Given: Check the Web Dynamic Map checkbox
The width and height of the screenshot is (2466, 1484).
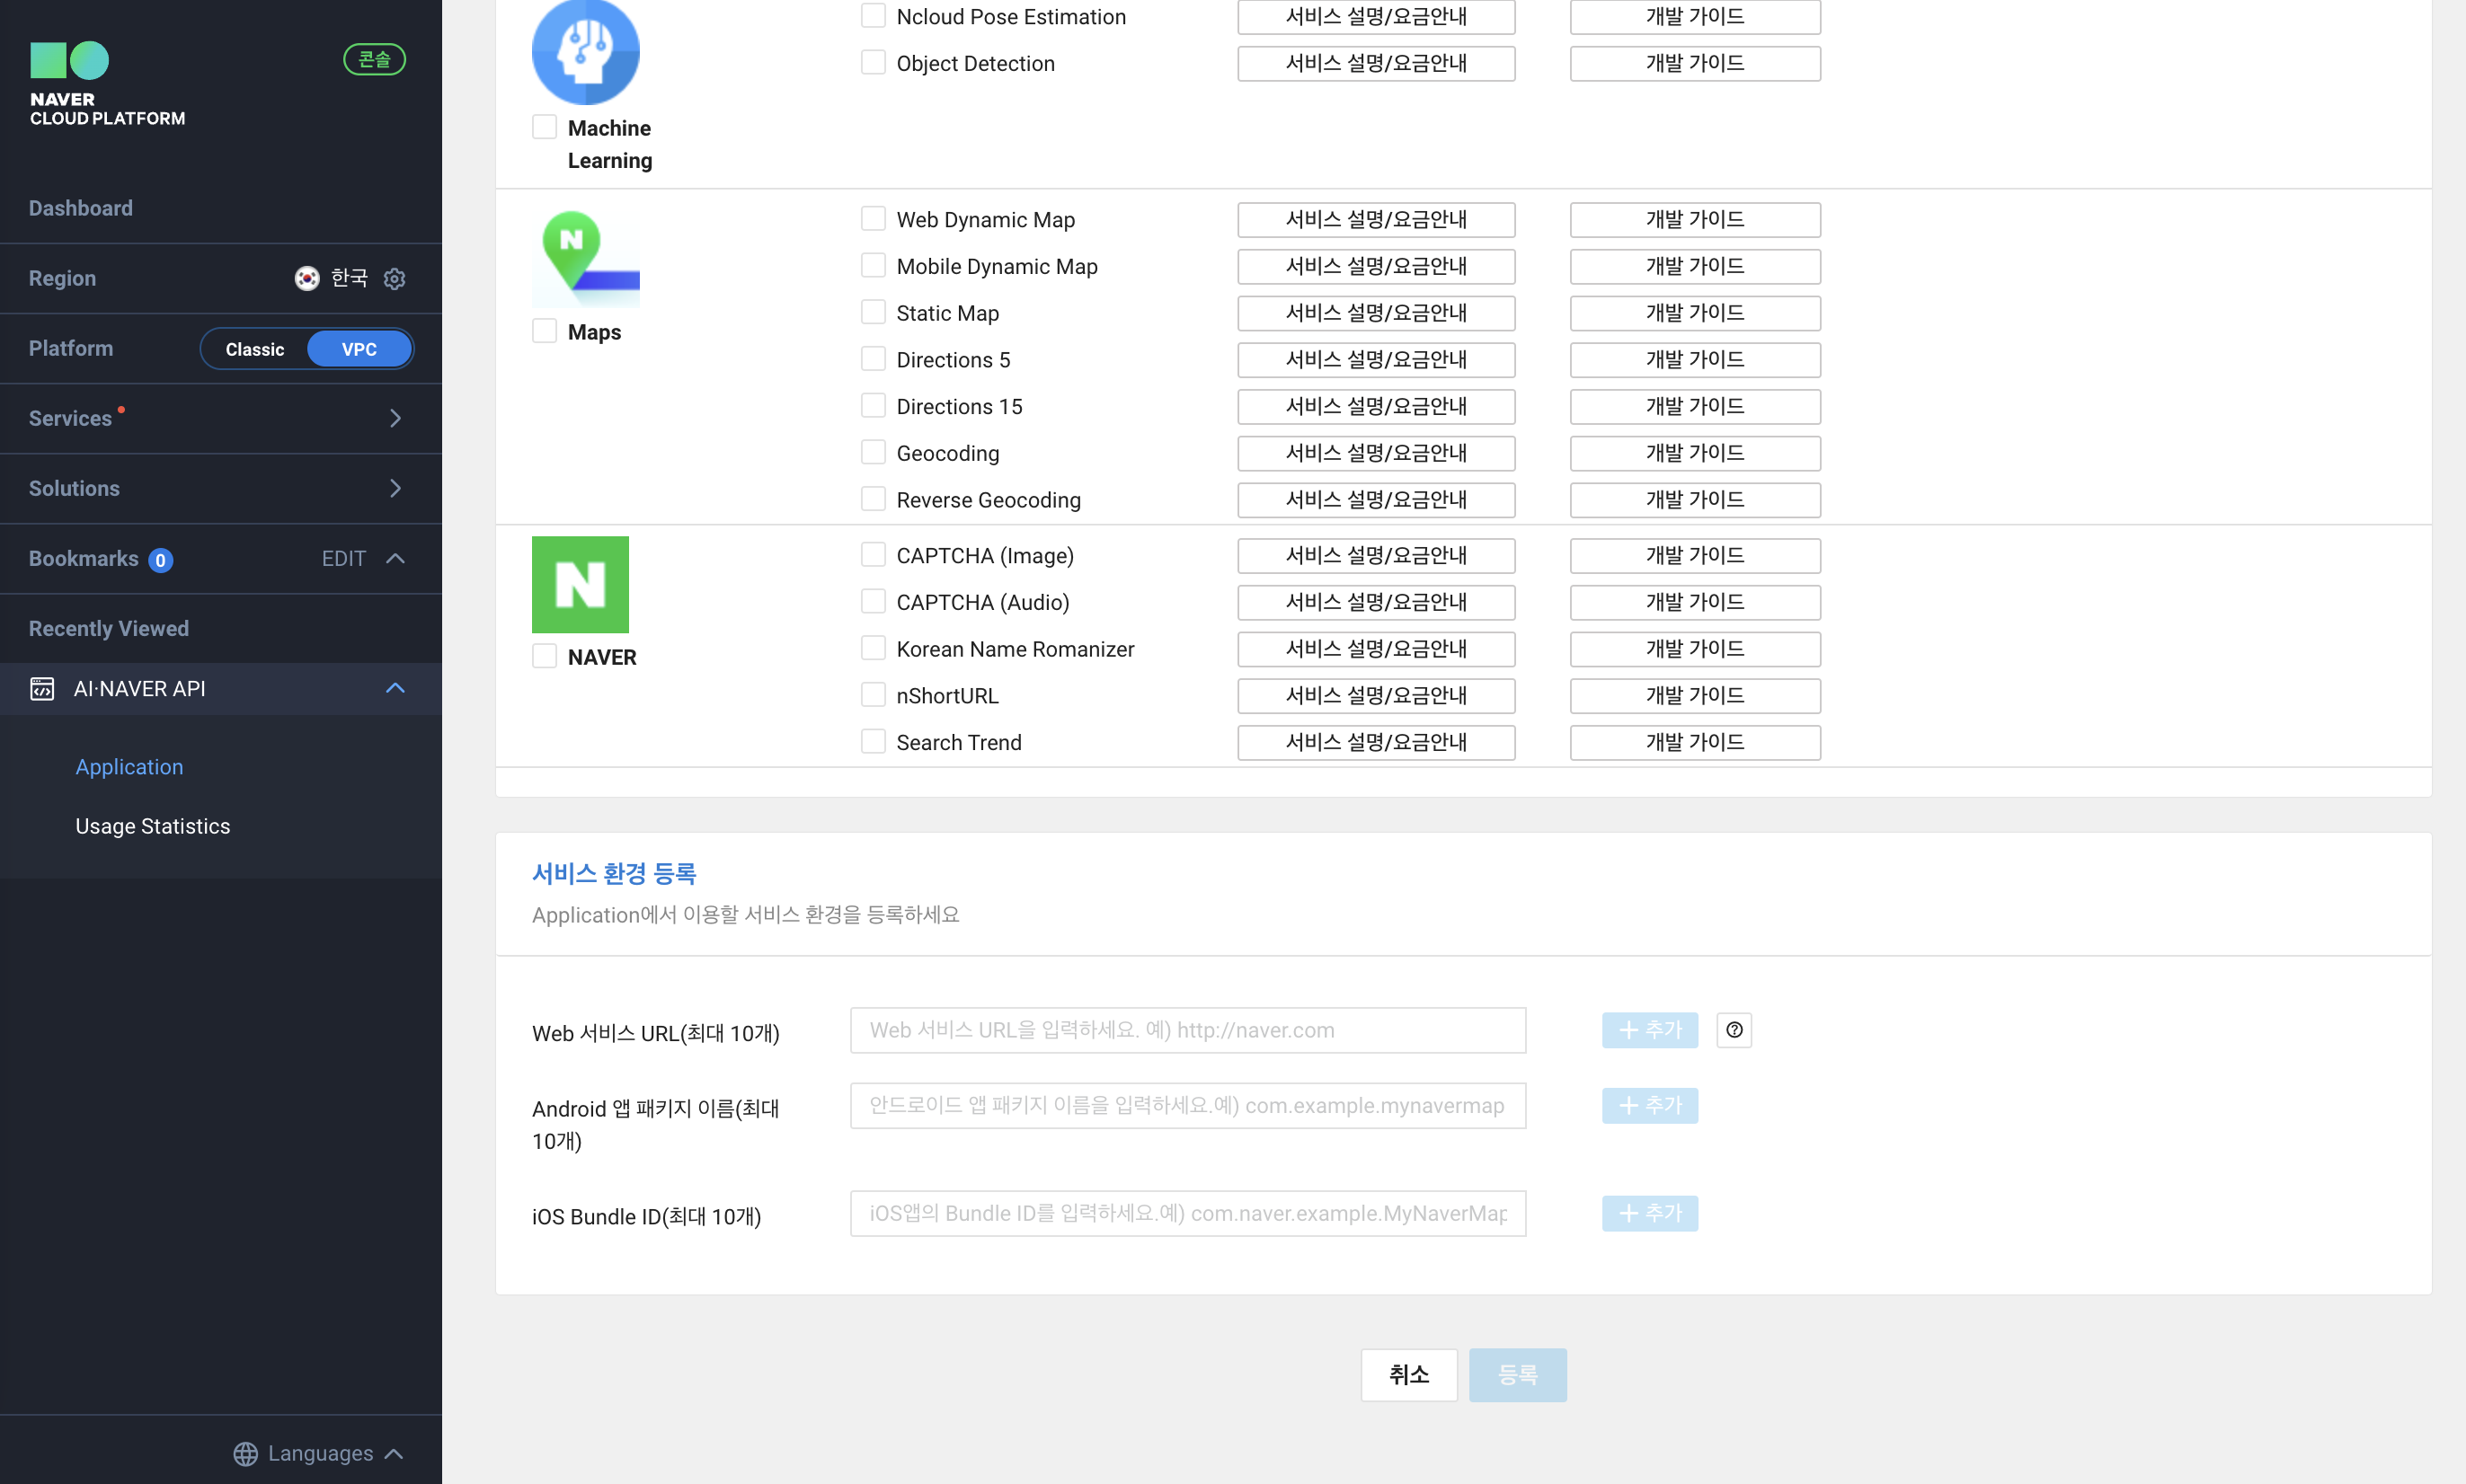Looking at the screenshot, I should pyautogui.click(x=874, y=219).
